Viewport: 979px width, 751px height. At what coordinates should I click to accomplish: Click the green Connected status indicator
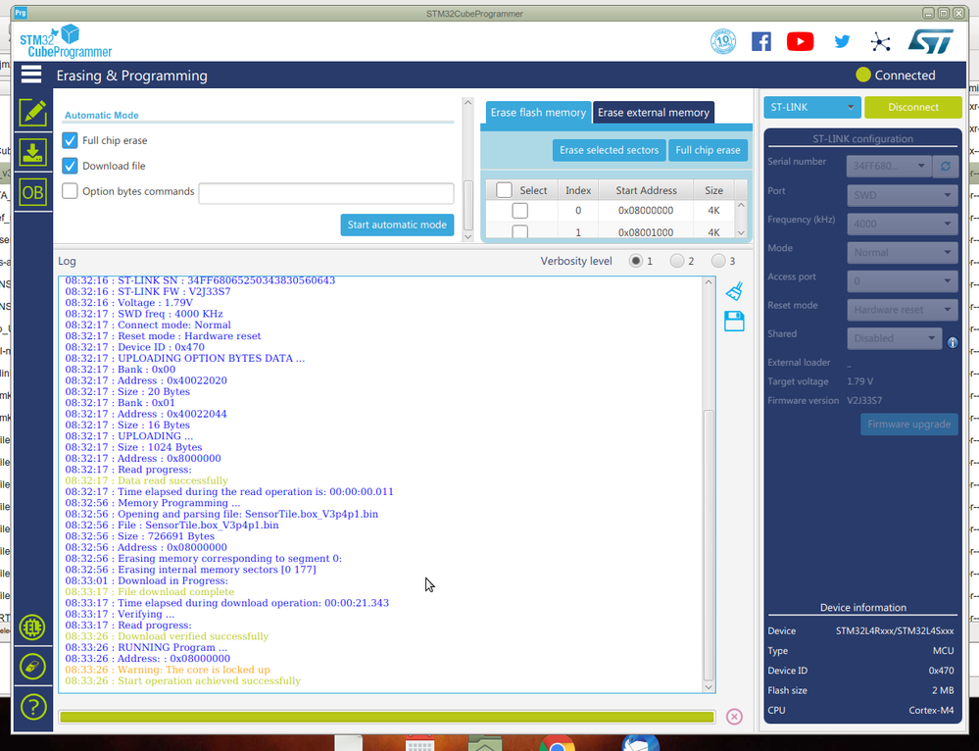863,75
